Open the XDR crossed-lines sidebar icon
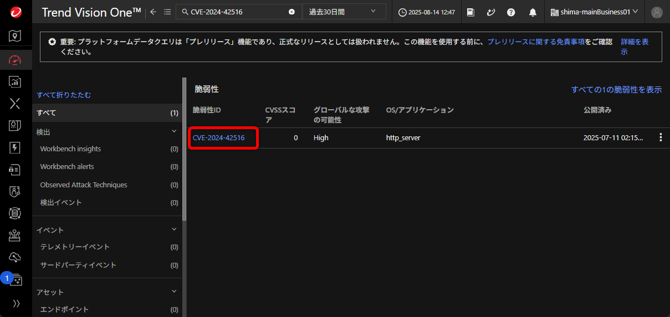The width and height of the screenshot is (670, 317). tap(16, 104)
